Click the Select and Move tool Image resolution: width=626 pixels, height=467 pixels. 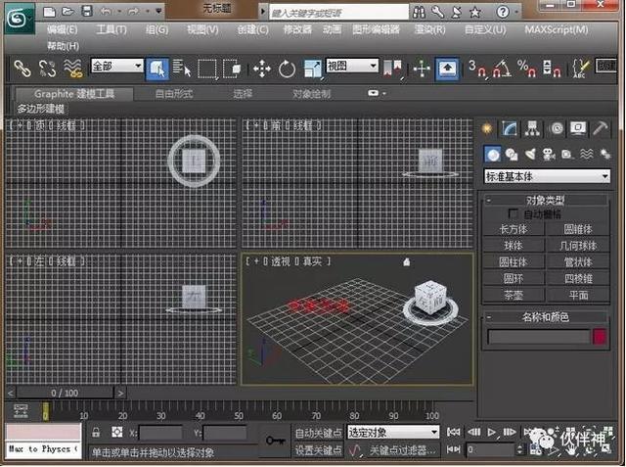262,69
